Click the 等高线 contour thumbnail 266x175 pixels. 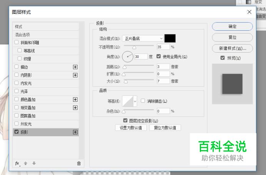point(128,101)
